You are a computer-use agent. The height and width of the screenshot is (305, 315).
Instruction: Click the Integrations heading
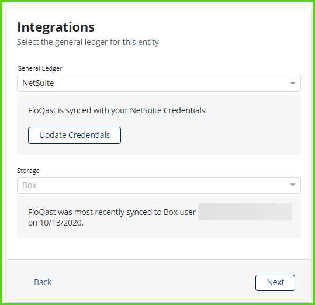[x=56, y=27]
